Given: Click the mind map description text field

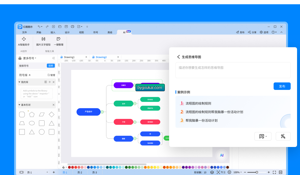Looking at the screenshot, I should click(x=233, y=70).
